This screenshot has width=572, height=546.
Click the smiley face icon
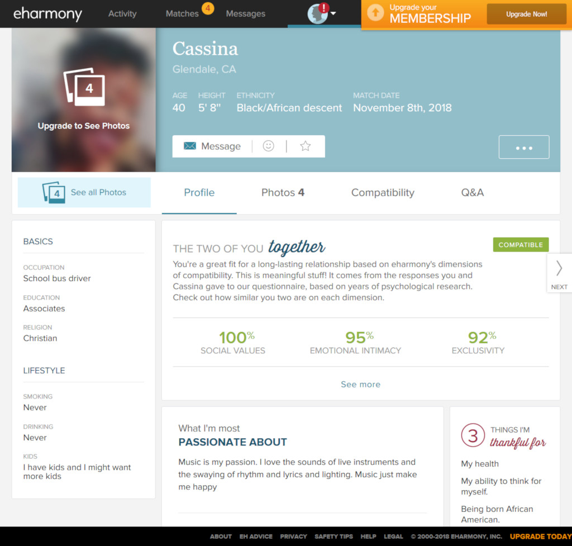pos(269,146)
